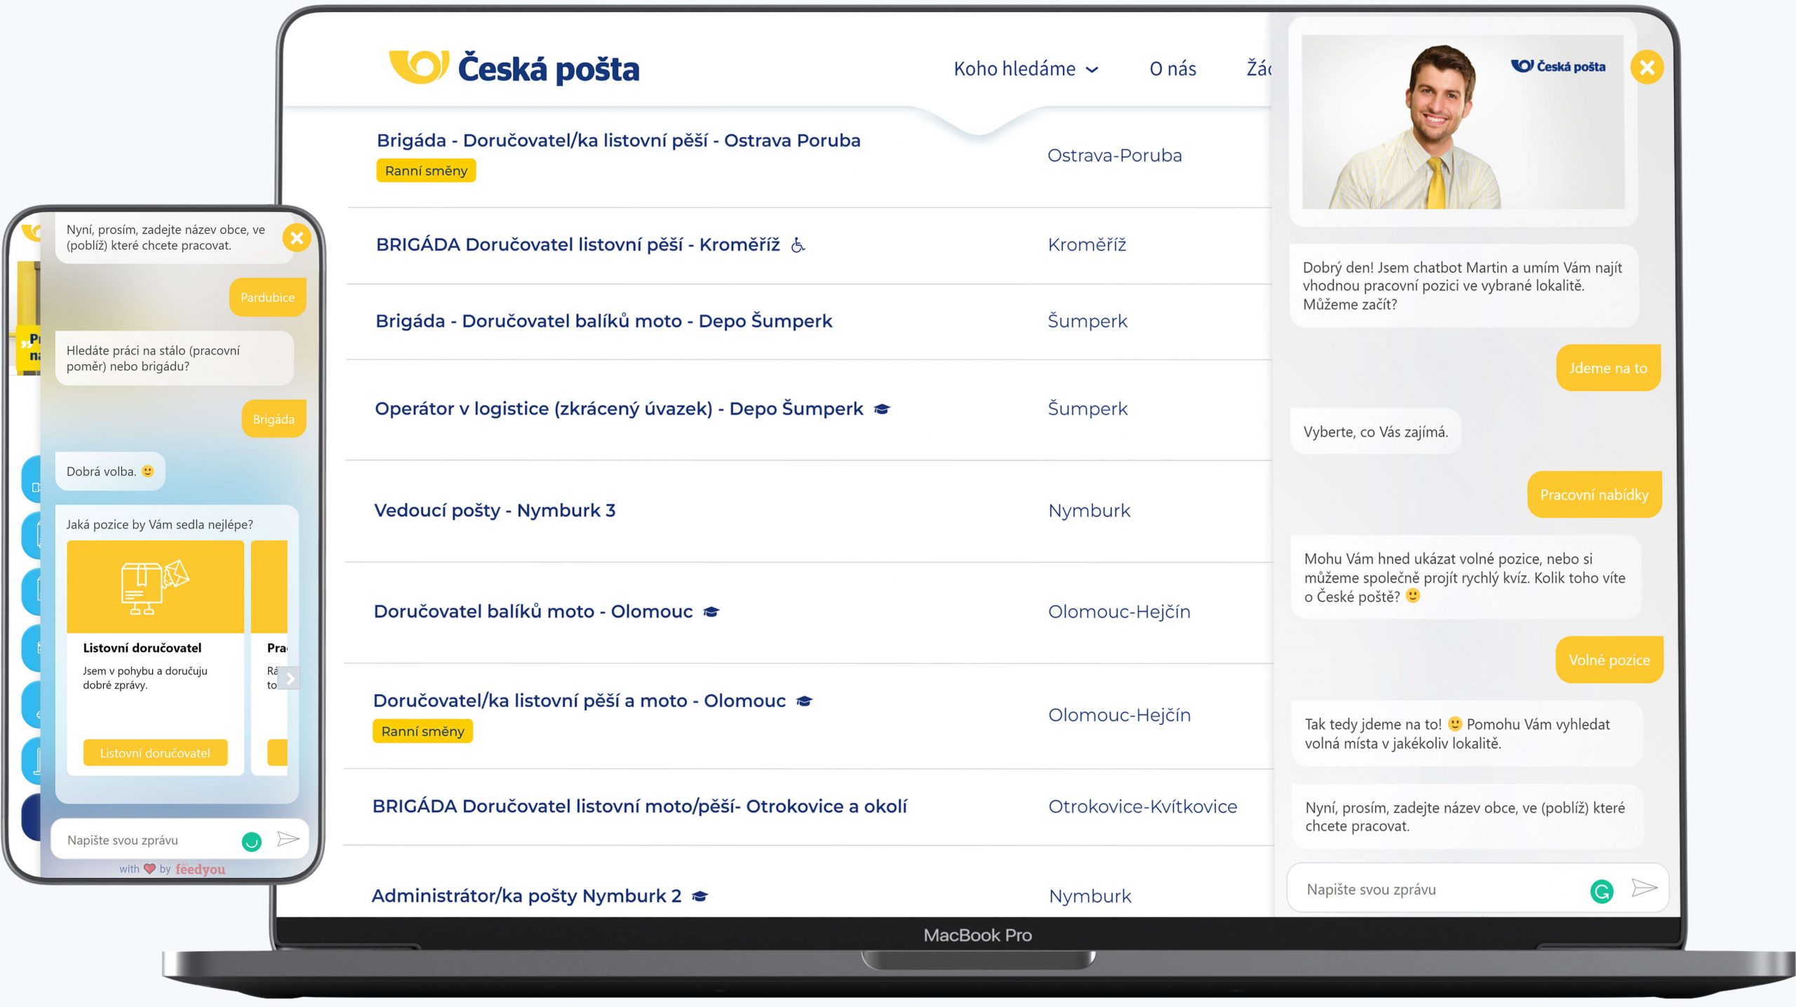Open BRIGÁDA Doručovatel listovní pěší Kroměříž

tap(577, 244)
